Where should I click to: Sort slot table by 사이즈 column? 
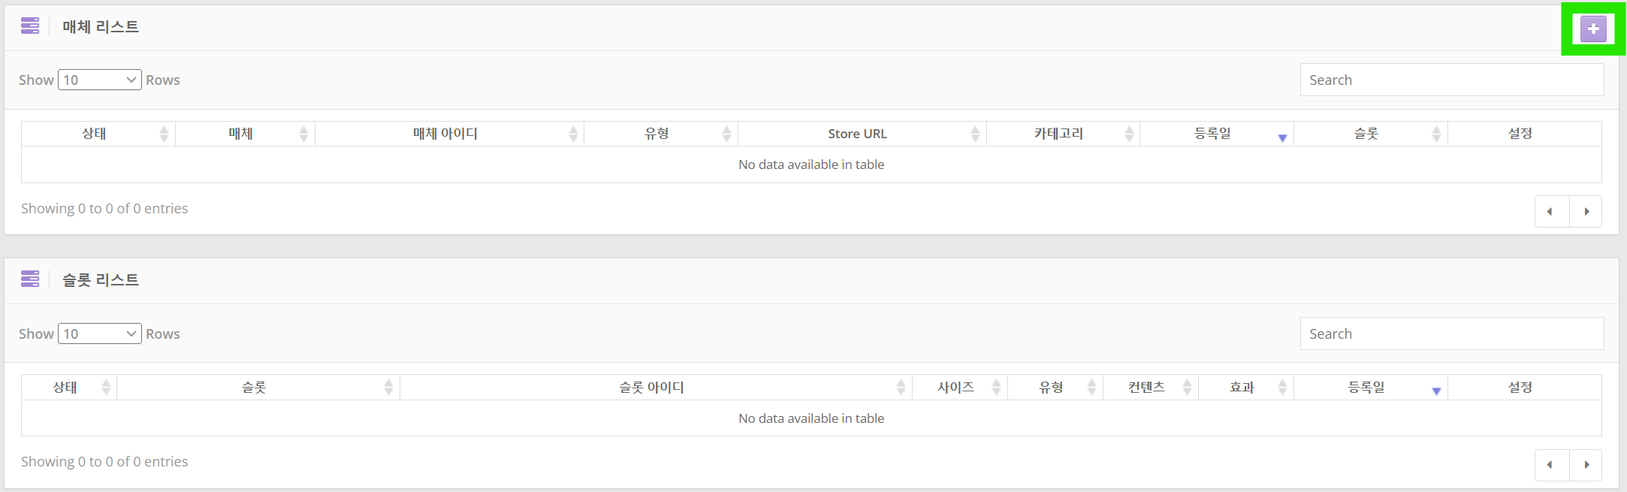click(955, 388)
